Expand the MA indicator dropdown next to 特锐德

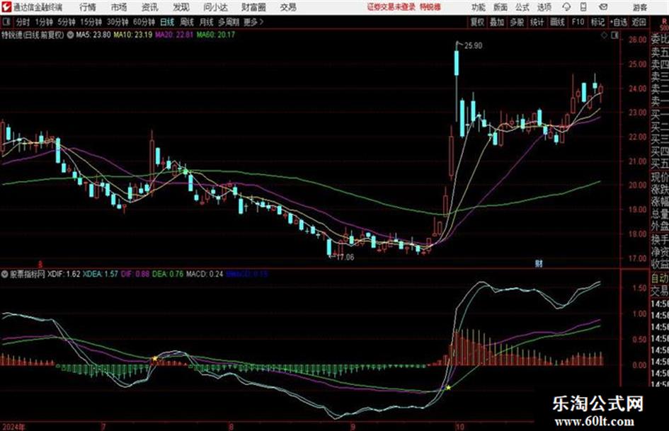coord(70,35)
